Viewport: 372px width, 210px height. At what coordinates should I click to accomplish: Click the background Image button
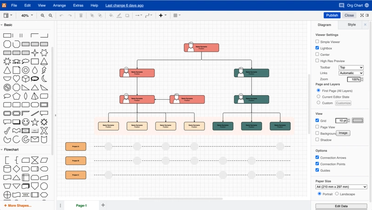[x=343, y=133]
